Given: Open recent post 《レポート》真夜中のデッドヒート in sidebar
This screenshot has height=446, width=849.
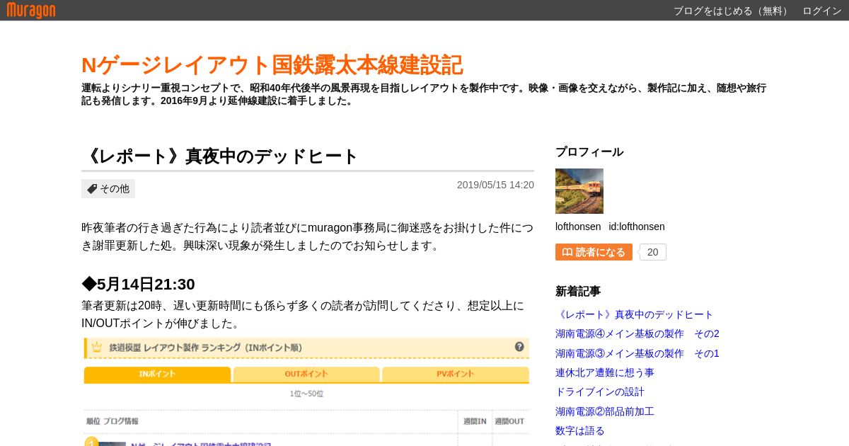Looking at the screenshot, I should 635,314.
